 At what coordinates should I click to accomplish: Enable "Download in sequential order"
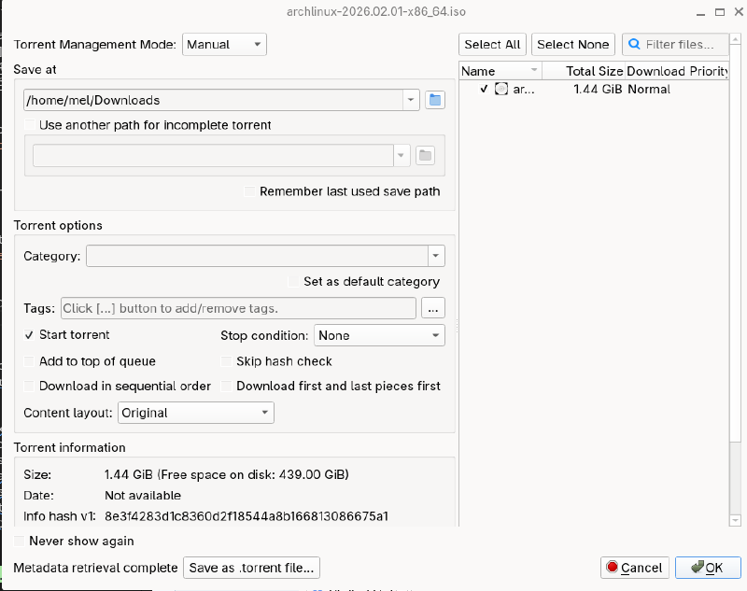29,386
